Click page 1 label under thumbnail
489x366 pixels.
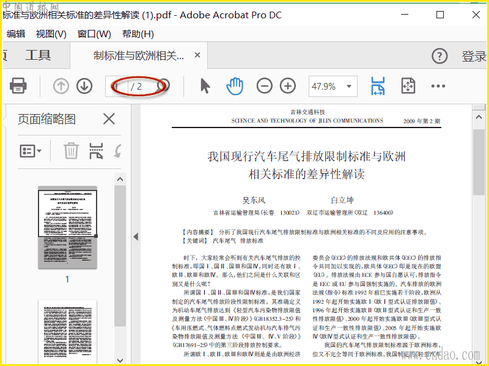click(x=67, y=279)
